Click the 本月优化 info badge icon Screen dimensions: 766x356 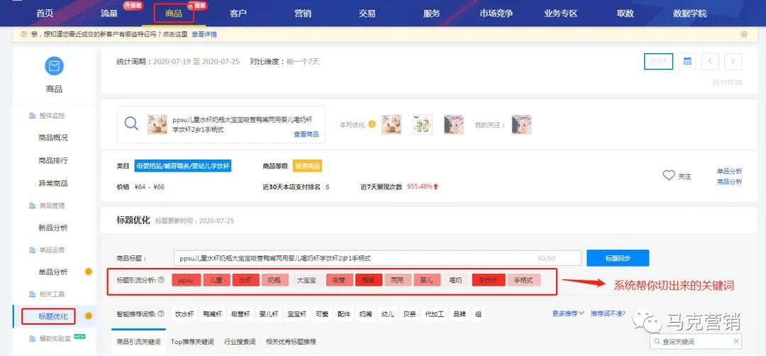(x=372, y=125)
